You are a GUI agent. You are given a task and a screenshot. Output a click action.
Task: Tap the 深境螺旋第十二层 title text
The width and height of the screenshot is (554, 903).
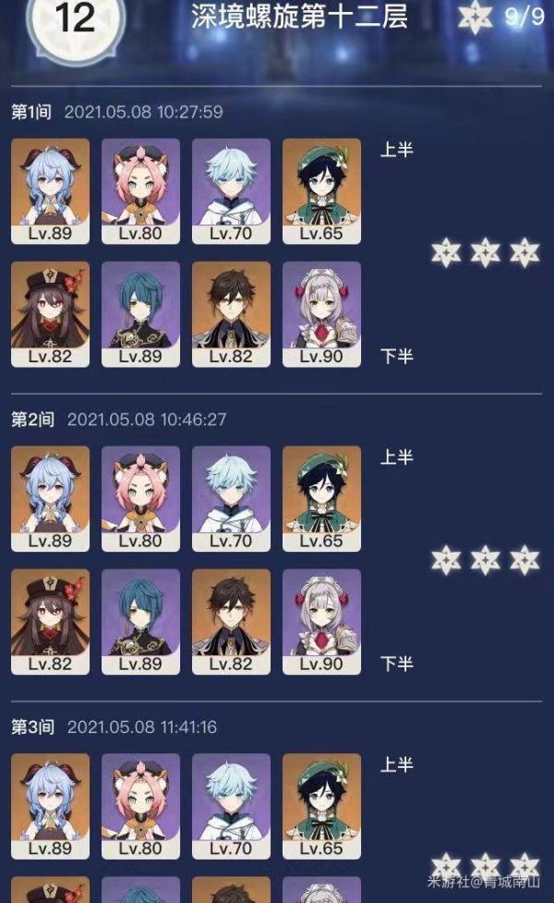point(300,17)
